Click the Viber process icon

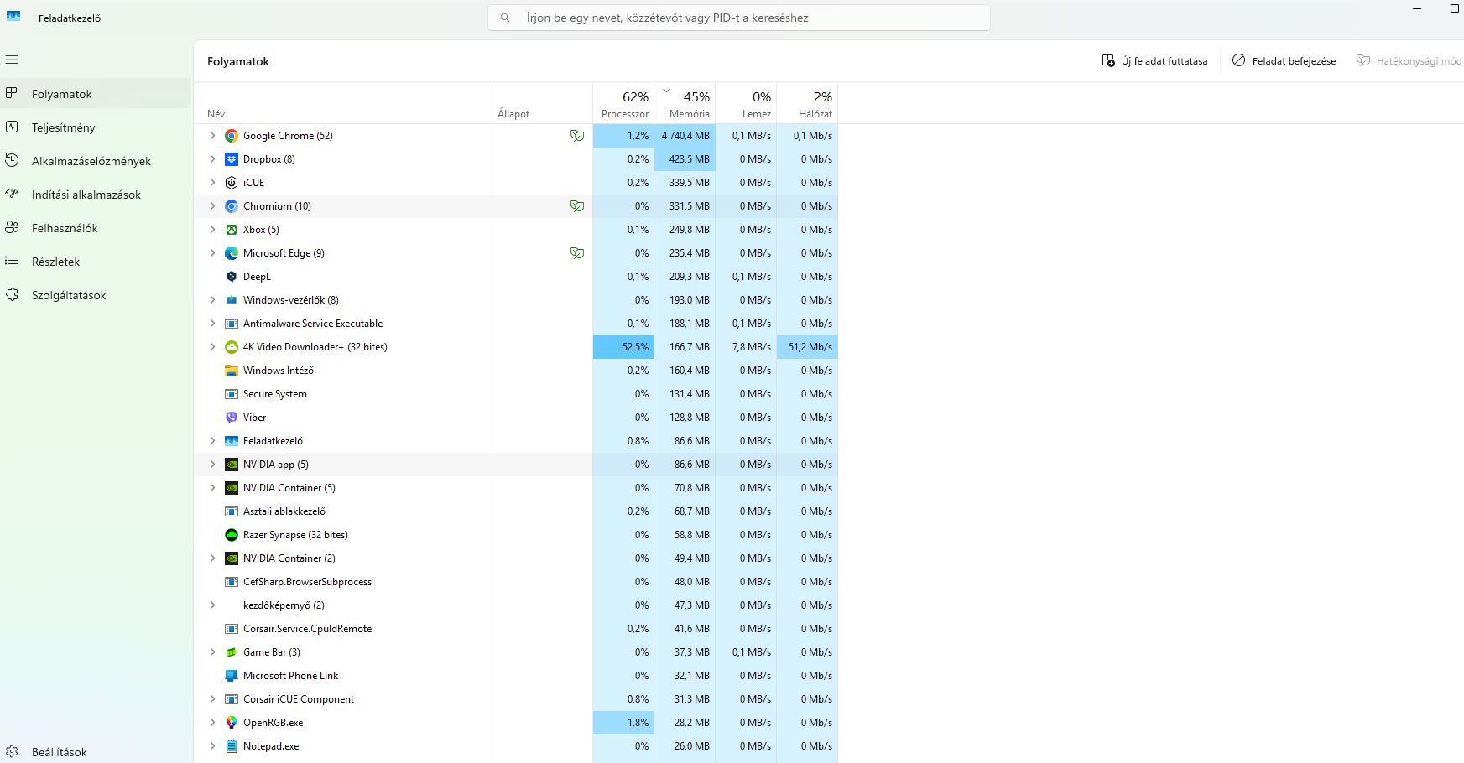pyautogui.click(x=232, y=418)
